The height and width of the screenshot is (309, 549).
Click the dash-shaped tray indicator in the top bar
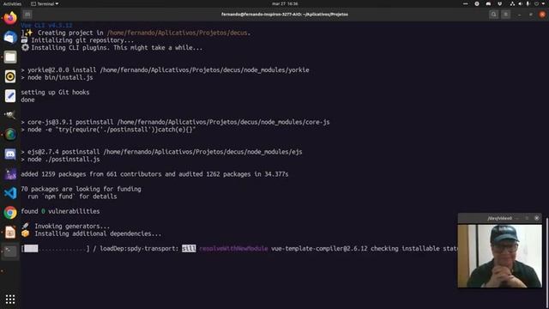(x=465, y=3)
